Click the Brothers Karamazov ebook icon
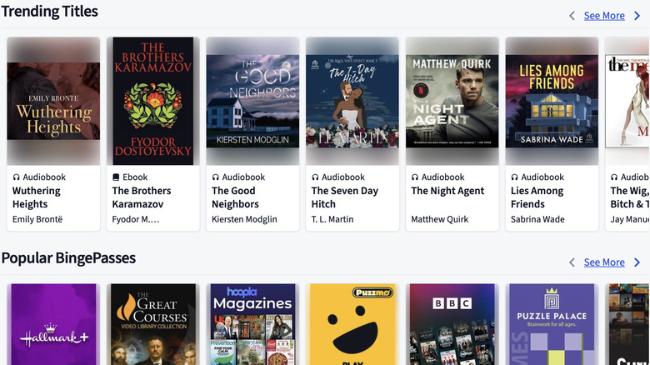 [x=116, y=177]
